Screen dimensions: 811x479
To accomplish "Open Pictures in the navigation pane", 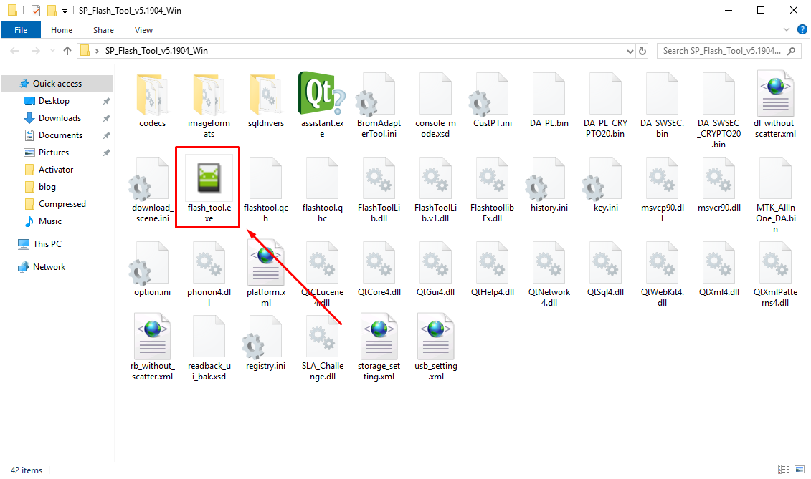I will click(x=54, y=152).
